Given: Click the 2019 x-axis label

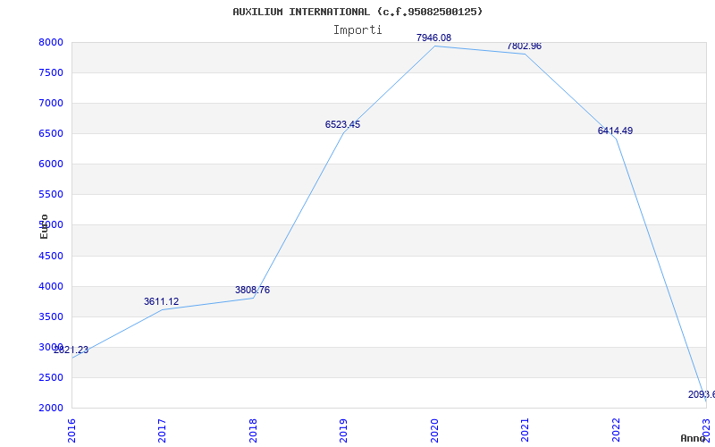Looking at the screenshot, I should (343, 431).
